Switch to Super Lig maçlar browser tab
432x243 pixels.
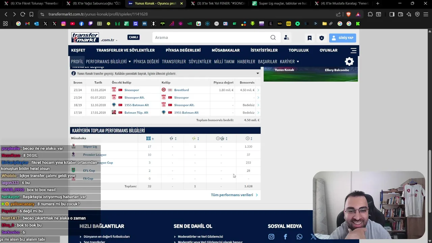(279, 3)
